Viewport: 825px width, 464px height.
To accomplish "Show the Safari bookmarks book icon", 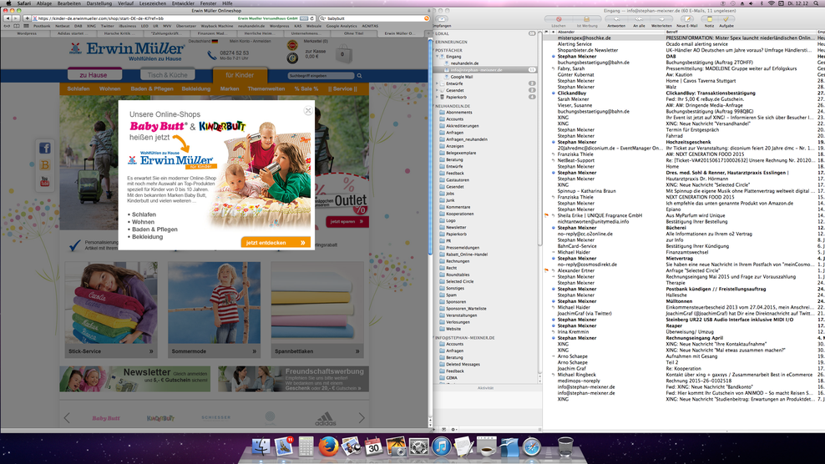I will [x=17, y=26].
